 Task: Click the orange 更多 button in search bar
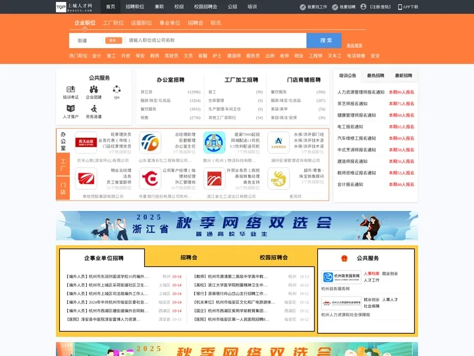(113, 41)
